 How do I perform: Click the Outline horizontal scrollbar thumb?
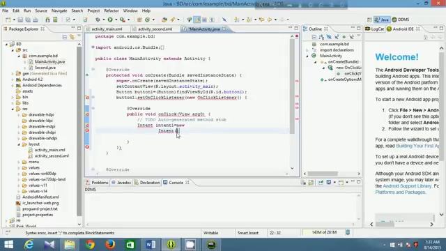[x=323, y=174]
